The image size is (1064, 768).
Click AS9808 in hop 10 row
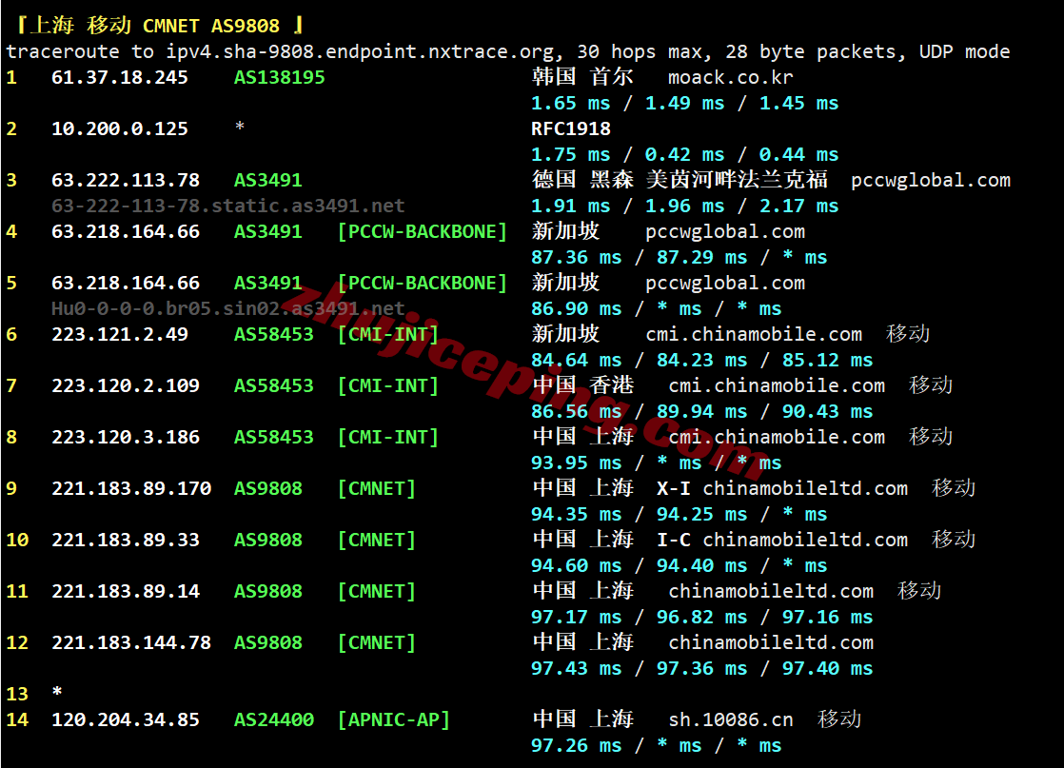coord(268,540)
